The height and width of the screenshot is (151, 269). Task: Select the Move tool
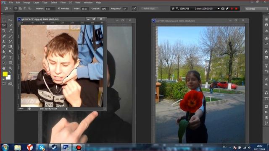point(10,20)
